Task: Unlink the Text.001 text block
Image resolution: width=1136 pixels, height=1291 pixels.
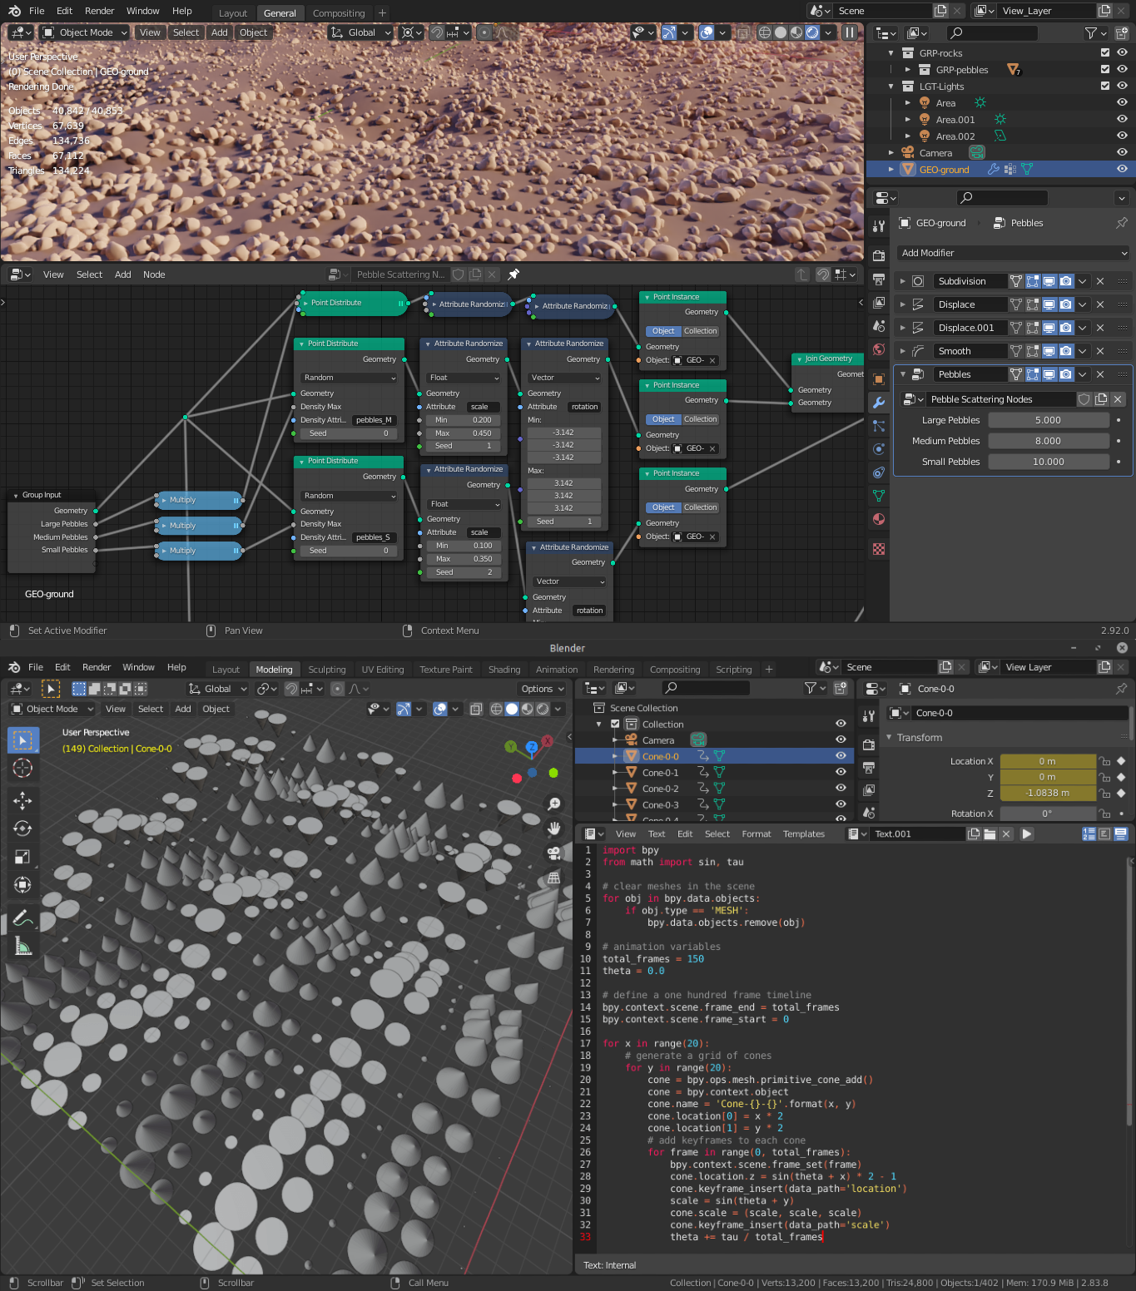Action: coord(1005,833)
